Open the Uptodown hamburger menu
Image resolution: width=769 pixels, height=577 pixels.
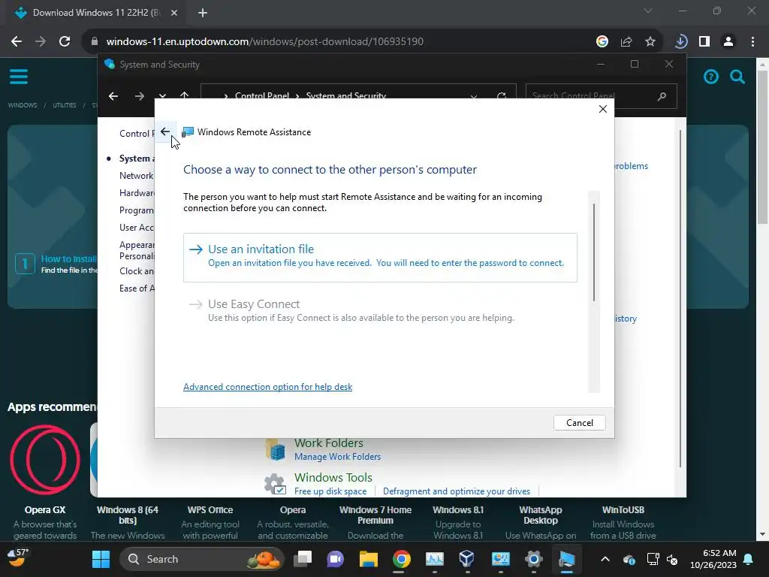[x=19, y=77]
